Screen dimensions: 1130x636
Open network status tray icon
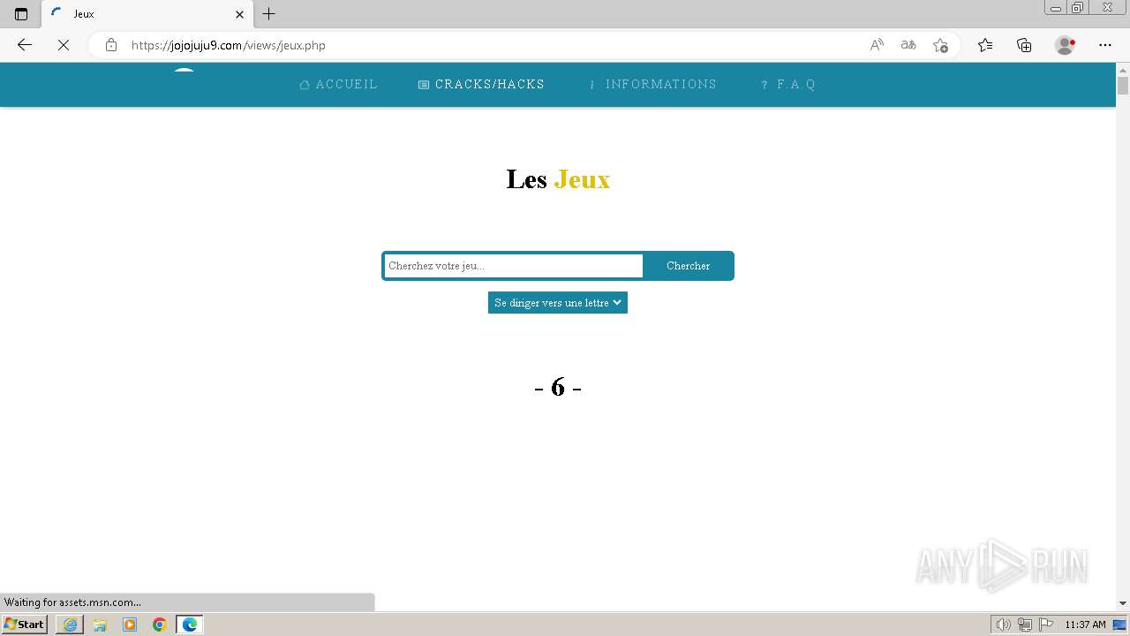tap(1025, 625)
